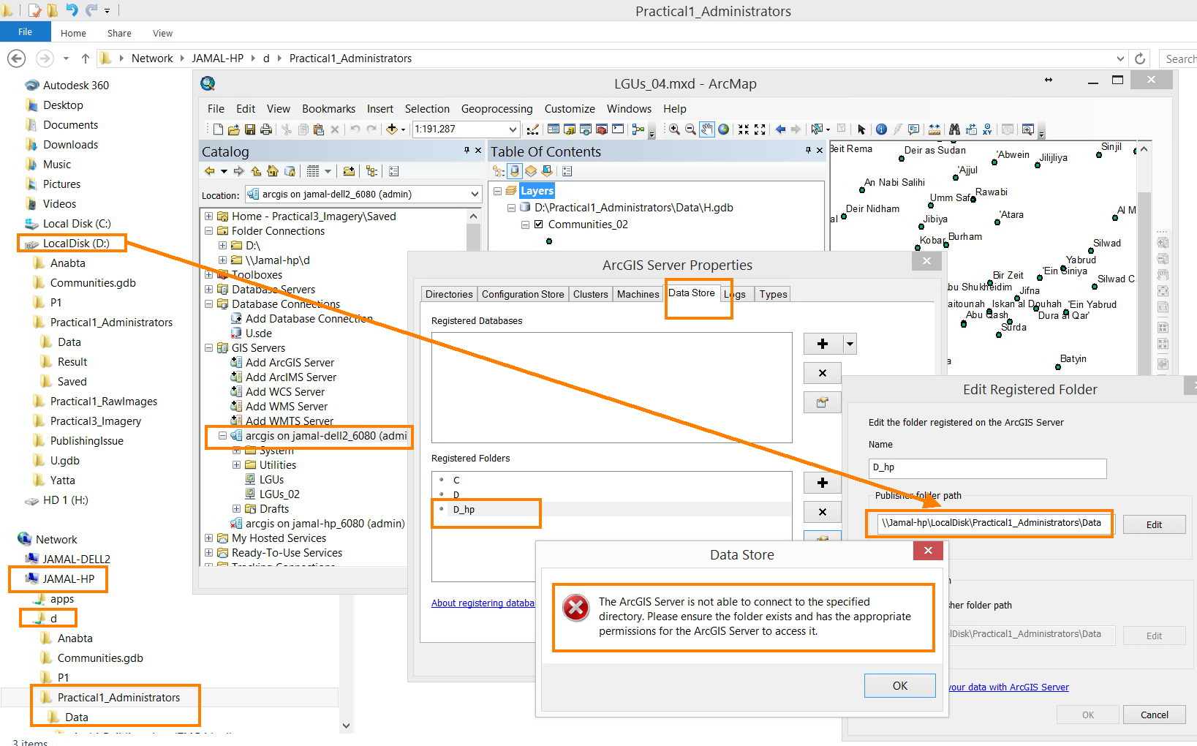Select the Pan hand tool
Viewport: 1197px width, 746px height.
pos(707,129)
